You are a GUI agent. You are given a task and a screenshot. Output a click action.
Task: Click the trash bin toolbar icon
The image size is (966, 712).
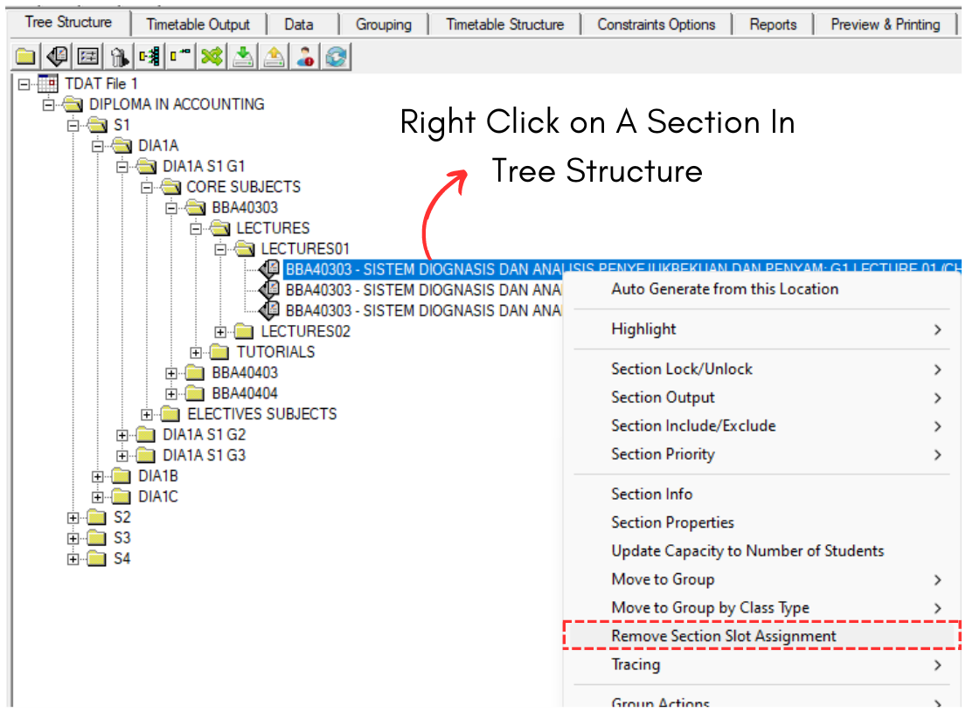[120, 58]
